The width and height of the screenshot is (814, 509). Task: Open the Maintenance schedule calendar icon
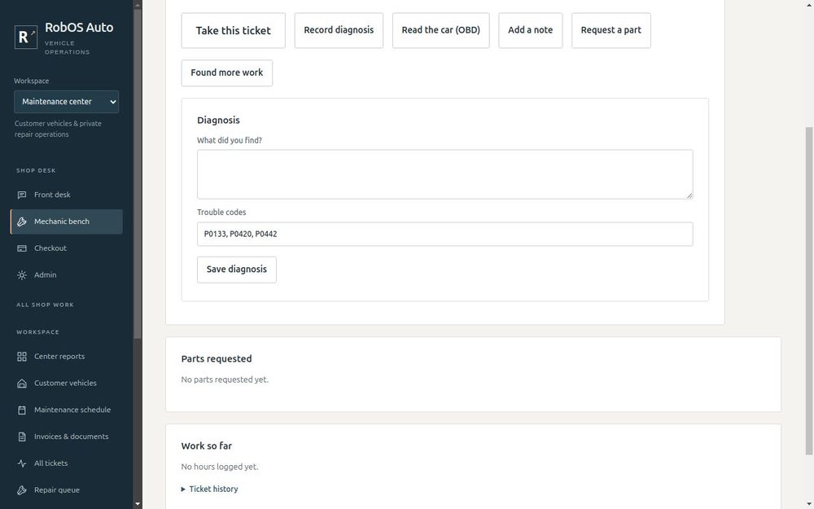tap(22, 410)
